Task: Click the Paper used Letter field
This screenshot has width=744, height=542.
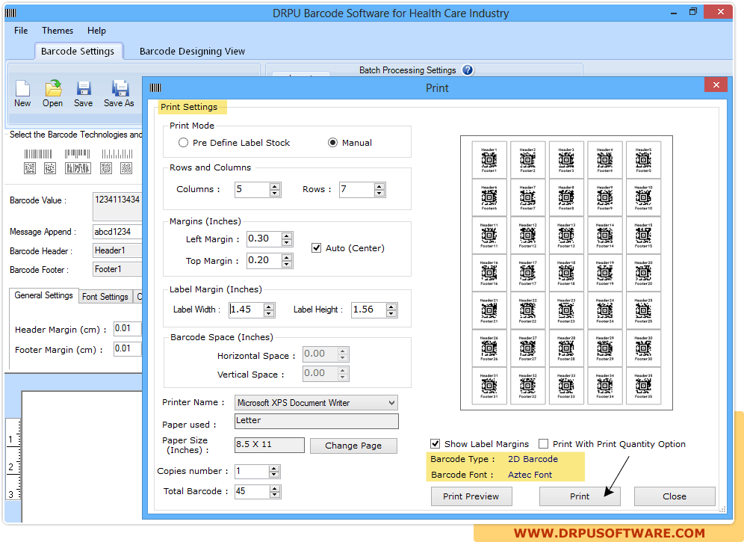Action: pyautogui.click(x=317, y=421)
